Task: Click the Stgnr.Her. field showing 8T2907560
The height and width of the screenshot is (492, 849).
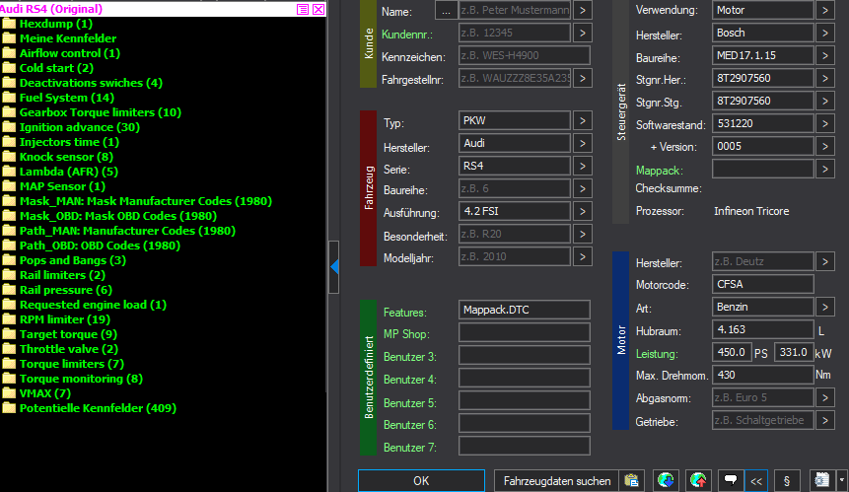Action: [x=763, y=79]
